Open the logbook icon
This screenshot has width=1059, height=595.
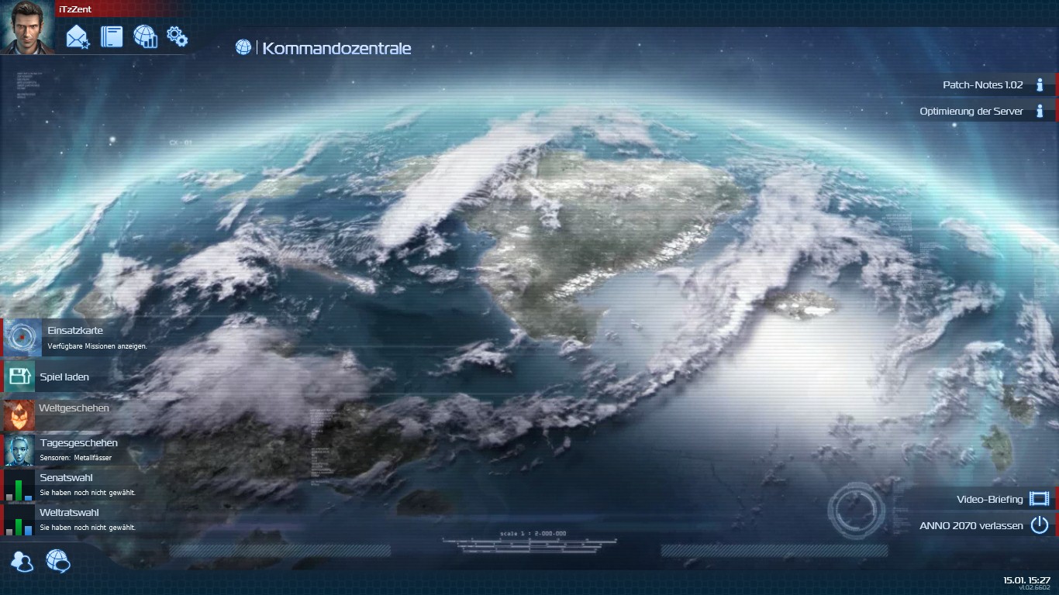(x=112, y=36)
